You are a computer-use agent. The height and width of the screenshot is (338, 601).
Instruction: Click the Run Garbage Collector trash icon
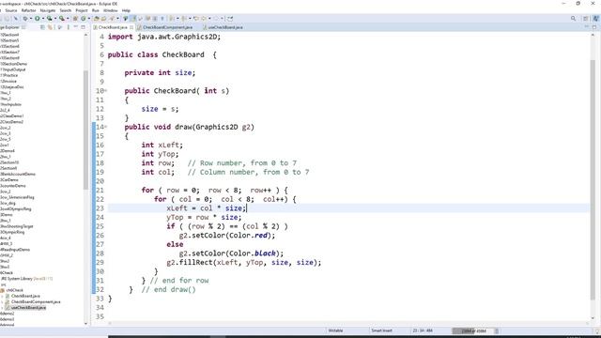point(497,330)
